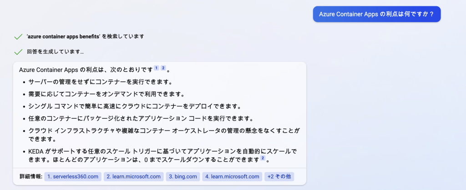466x190 pixels.
Task: Open citation 1 after the intro sentence
Action: click(x=157, y=68)
